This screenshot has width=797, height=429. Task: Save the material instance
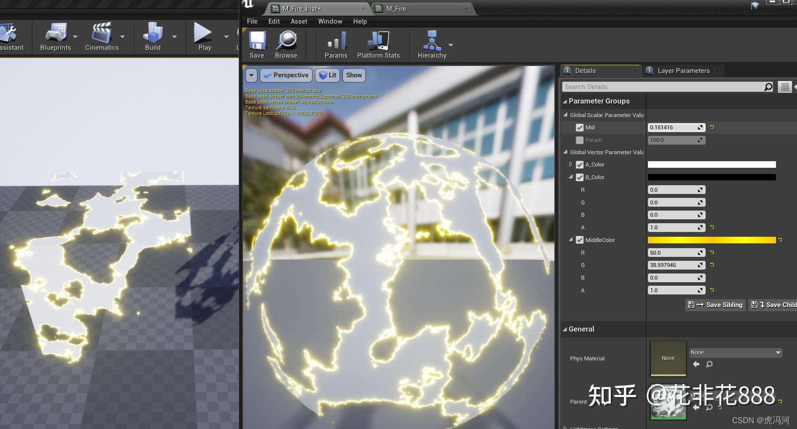[x=256, y=44]
